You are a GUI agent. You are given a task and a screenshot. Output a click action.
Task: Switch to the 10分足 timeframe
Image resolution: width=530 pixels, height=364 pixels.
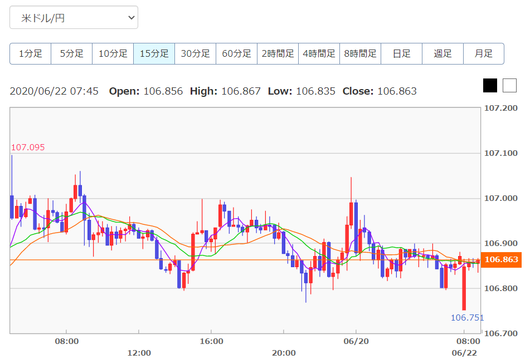(x=113, y=53)
